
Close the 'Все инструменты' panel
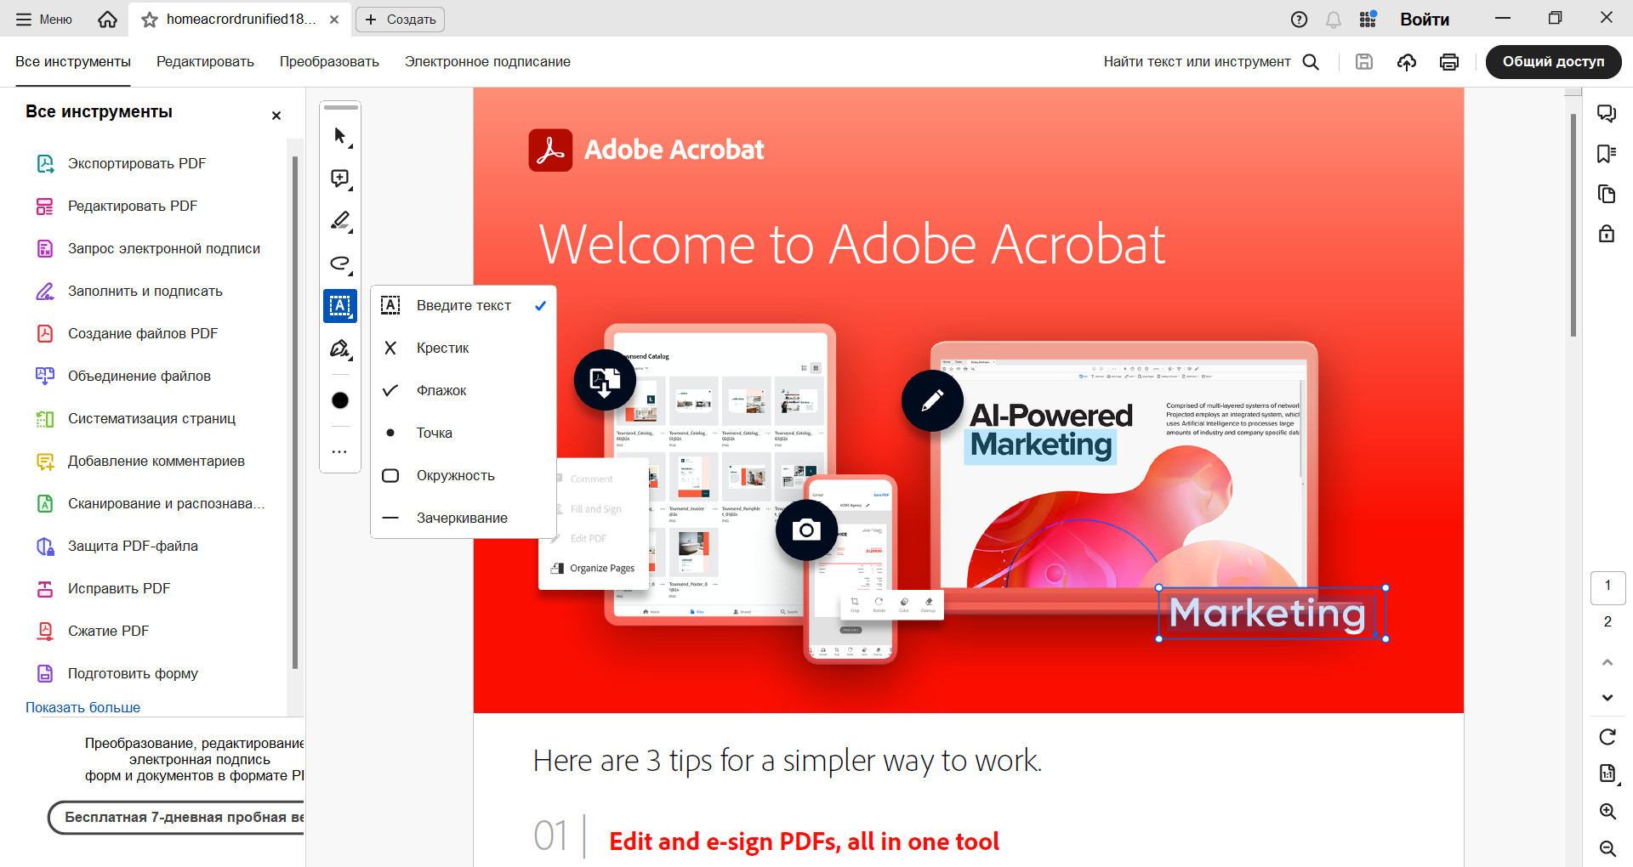coord(276,116)
